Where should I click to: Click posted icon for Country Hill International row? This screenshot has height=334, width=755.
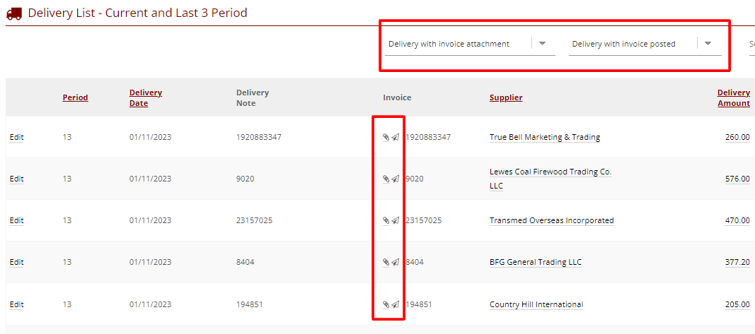(396, 304)
